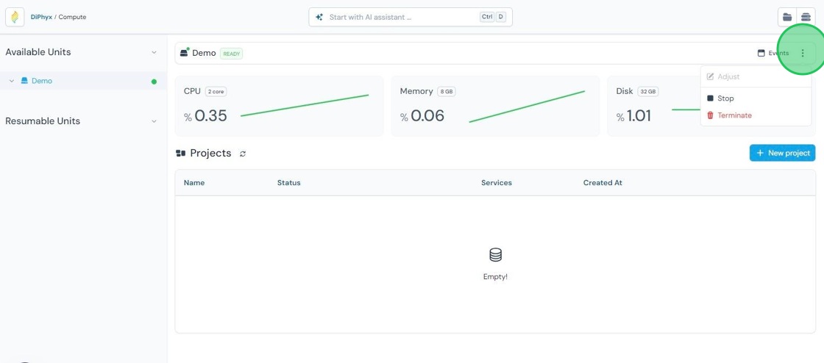The width and height of the screenshot is (824, 363).
Task: Click the three-dot options menu for Demo
Action: coord(803,53)
